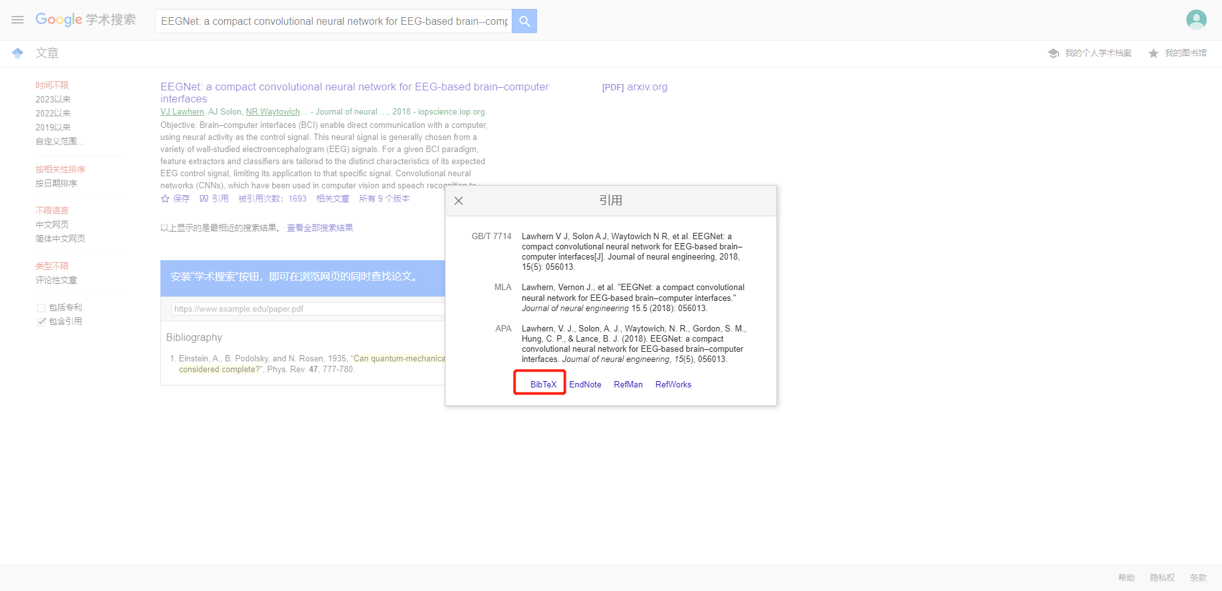The width and height of the screenshot is (1222, 591).
Task: Filter by 2022以来
Action: click(x=53, y=113)
